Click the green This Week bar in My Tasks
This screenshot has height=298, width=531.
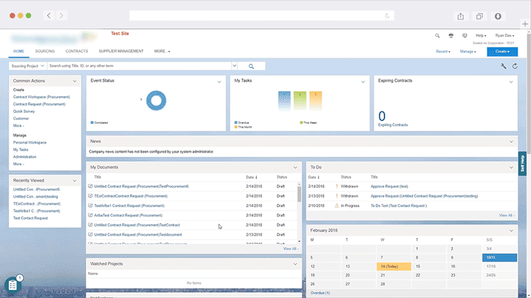point(300,101)
